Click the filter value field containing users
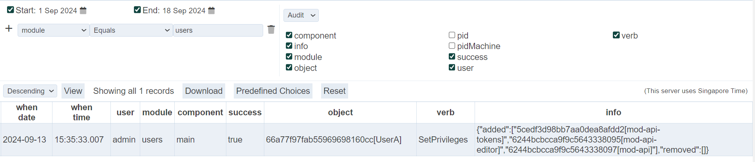 pyautogui.click(x=218, y=30)
